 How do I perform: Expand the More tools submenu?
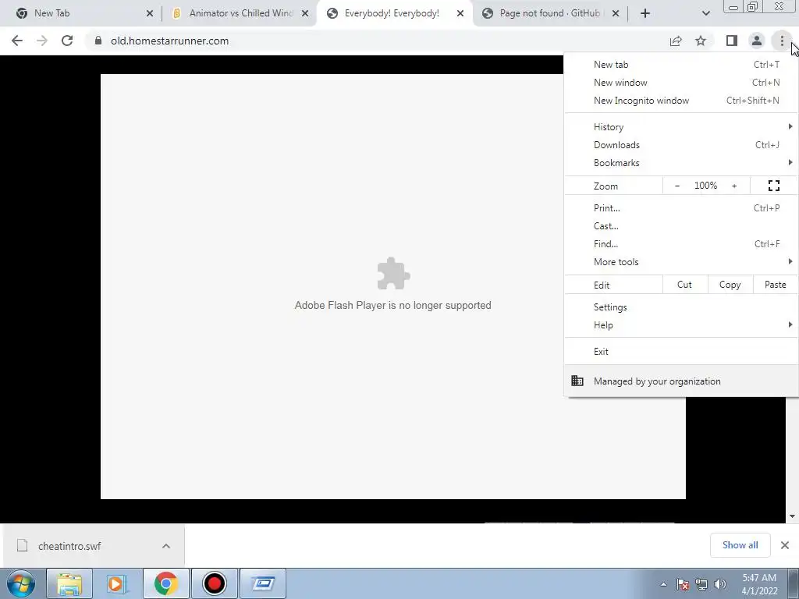pos(680,262)
